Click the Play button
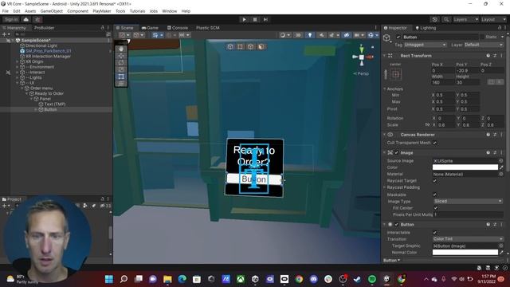This screenshot has height=287, width=510. point(244,19)
